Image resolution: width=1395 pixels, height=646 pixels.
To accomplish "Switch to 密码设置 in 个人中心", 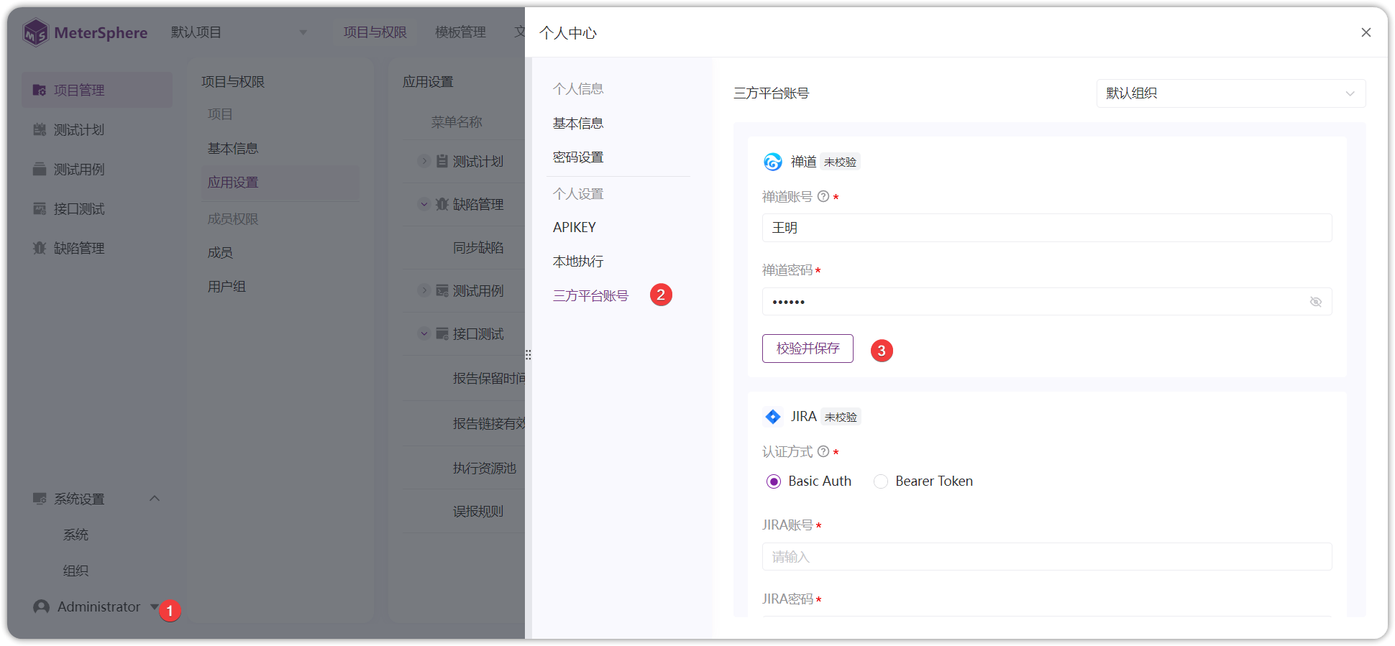I will point(578,157).
